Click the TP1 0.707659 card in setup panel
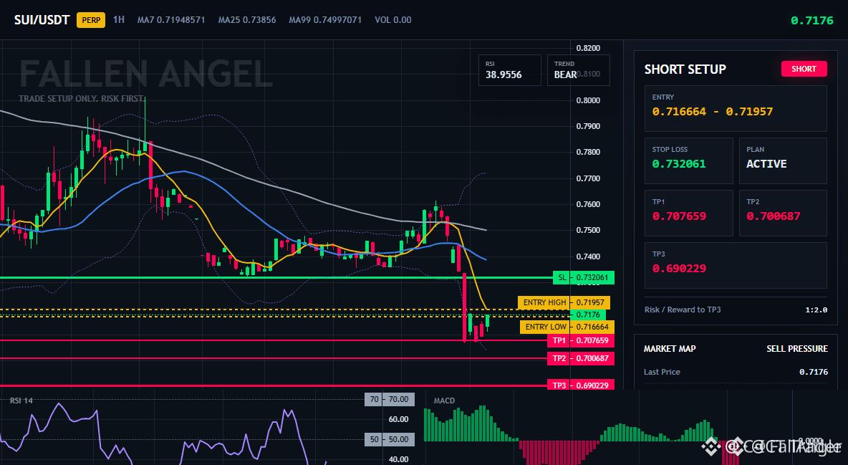 688,213
